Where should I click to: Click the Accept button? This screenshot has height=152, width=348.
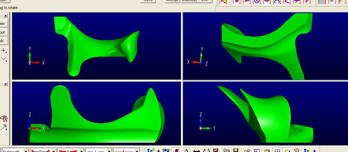pyautogui.click(x=172, y=1)
